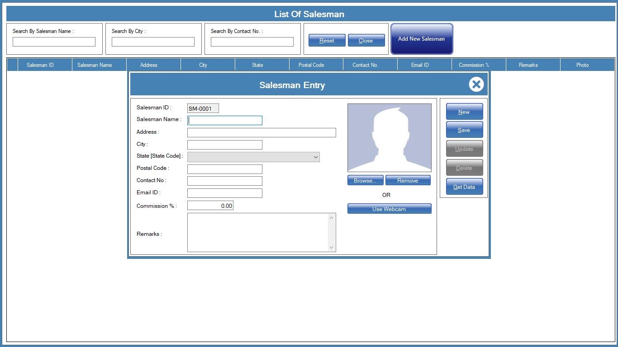Click Add New Salesman button
Image resolution: width=618 pixels, height=347 pixels.
(422, 39)
